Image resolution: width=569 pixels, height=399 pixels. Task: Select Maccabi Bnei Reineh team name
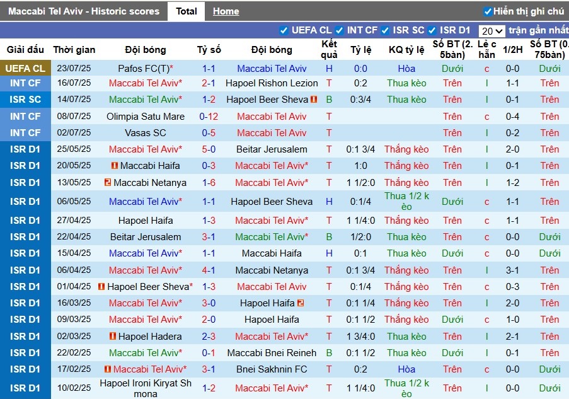point(272,353)
